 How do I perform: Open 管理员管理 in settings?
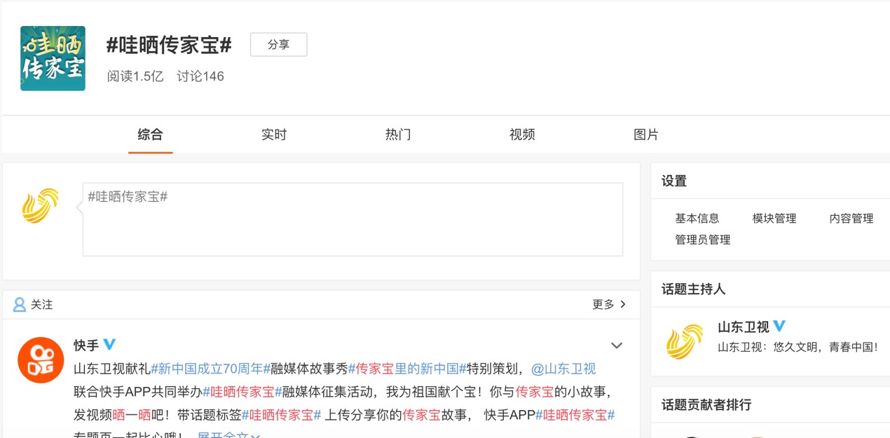tap(703, 240)
